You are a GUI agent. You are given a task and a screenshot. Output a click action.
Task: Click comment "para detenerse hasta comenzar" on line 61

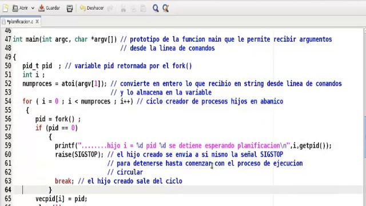(x=164, y=164)
